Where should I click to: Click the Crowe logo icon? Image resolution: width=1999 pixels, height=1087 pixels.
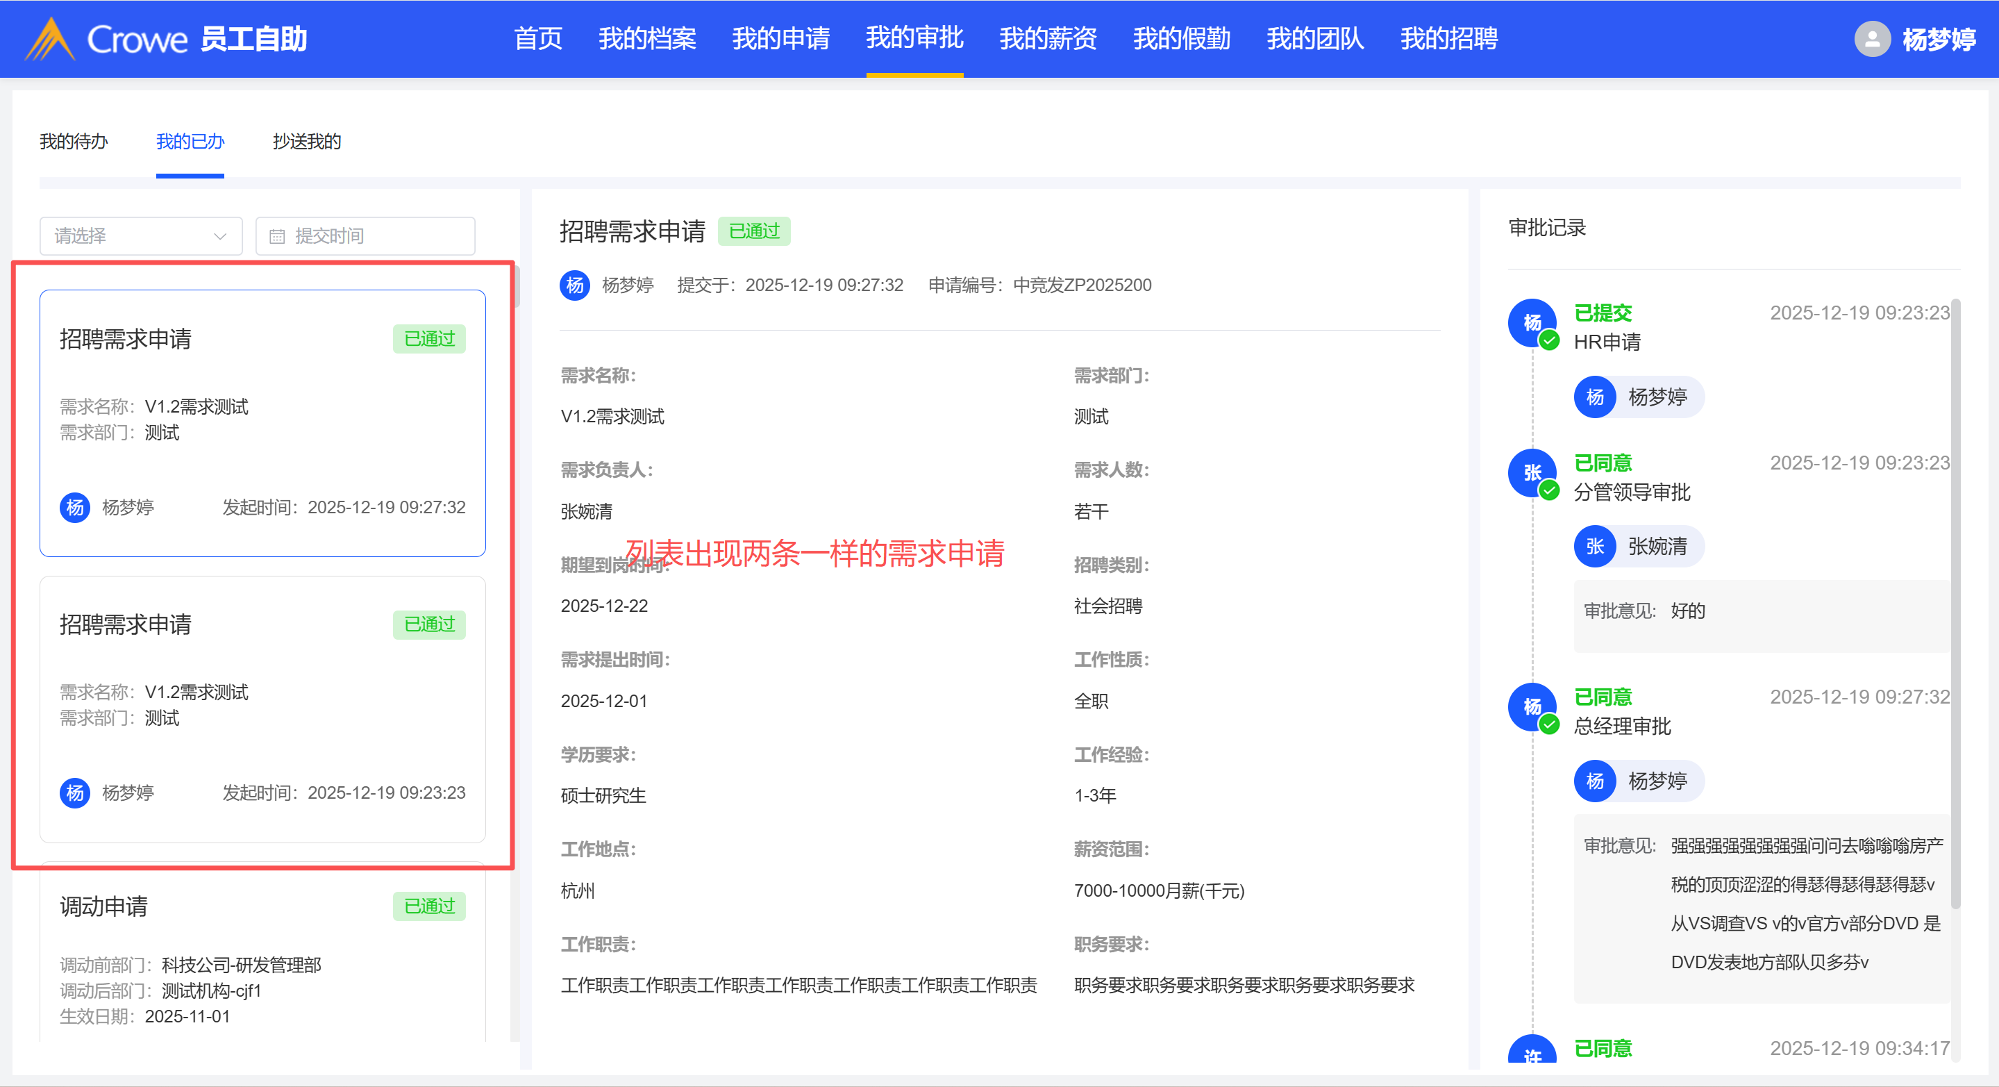click(x=50, y=39)
